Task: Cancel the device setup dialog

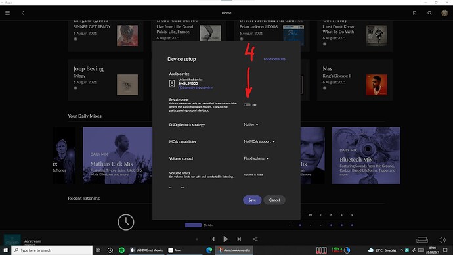Action: pos(274,200)
